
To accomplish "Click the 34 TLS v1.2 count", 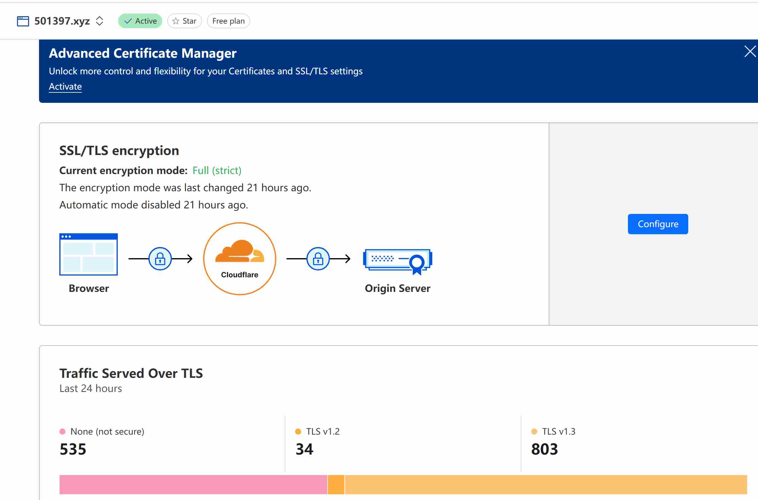I will pyautogui.click(x=304, y=449).
